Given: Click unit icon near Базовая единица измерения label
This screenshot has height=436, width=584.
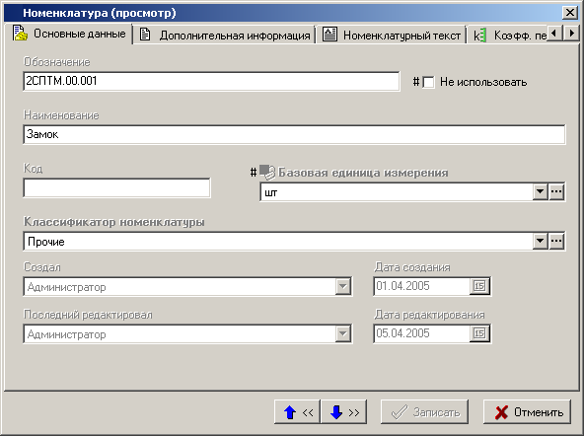Looking at the screenshot, I should coord(267,172).
